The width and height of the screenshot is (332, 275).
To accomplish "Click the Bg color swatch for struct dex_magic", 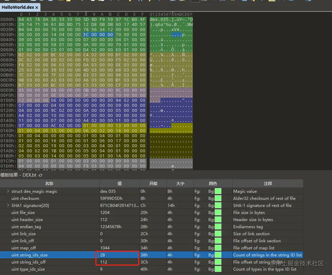I will tap(218, 191).
